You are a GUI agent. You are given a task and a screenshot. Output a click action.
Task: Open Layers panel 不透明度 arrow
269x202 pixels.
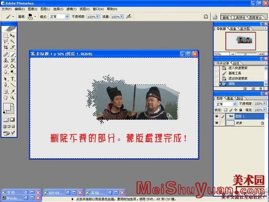tap(265, 104)
